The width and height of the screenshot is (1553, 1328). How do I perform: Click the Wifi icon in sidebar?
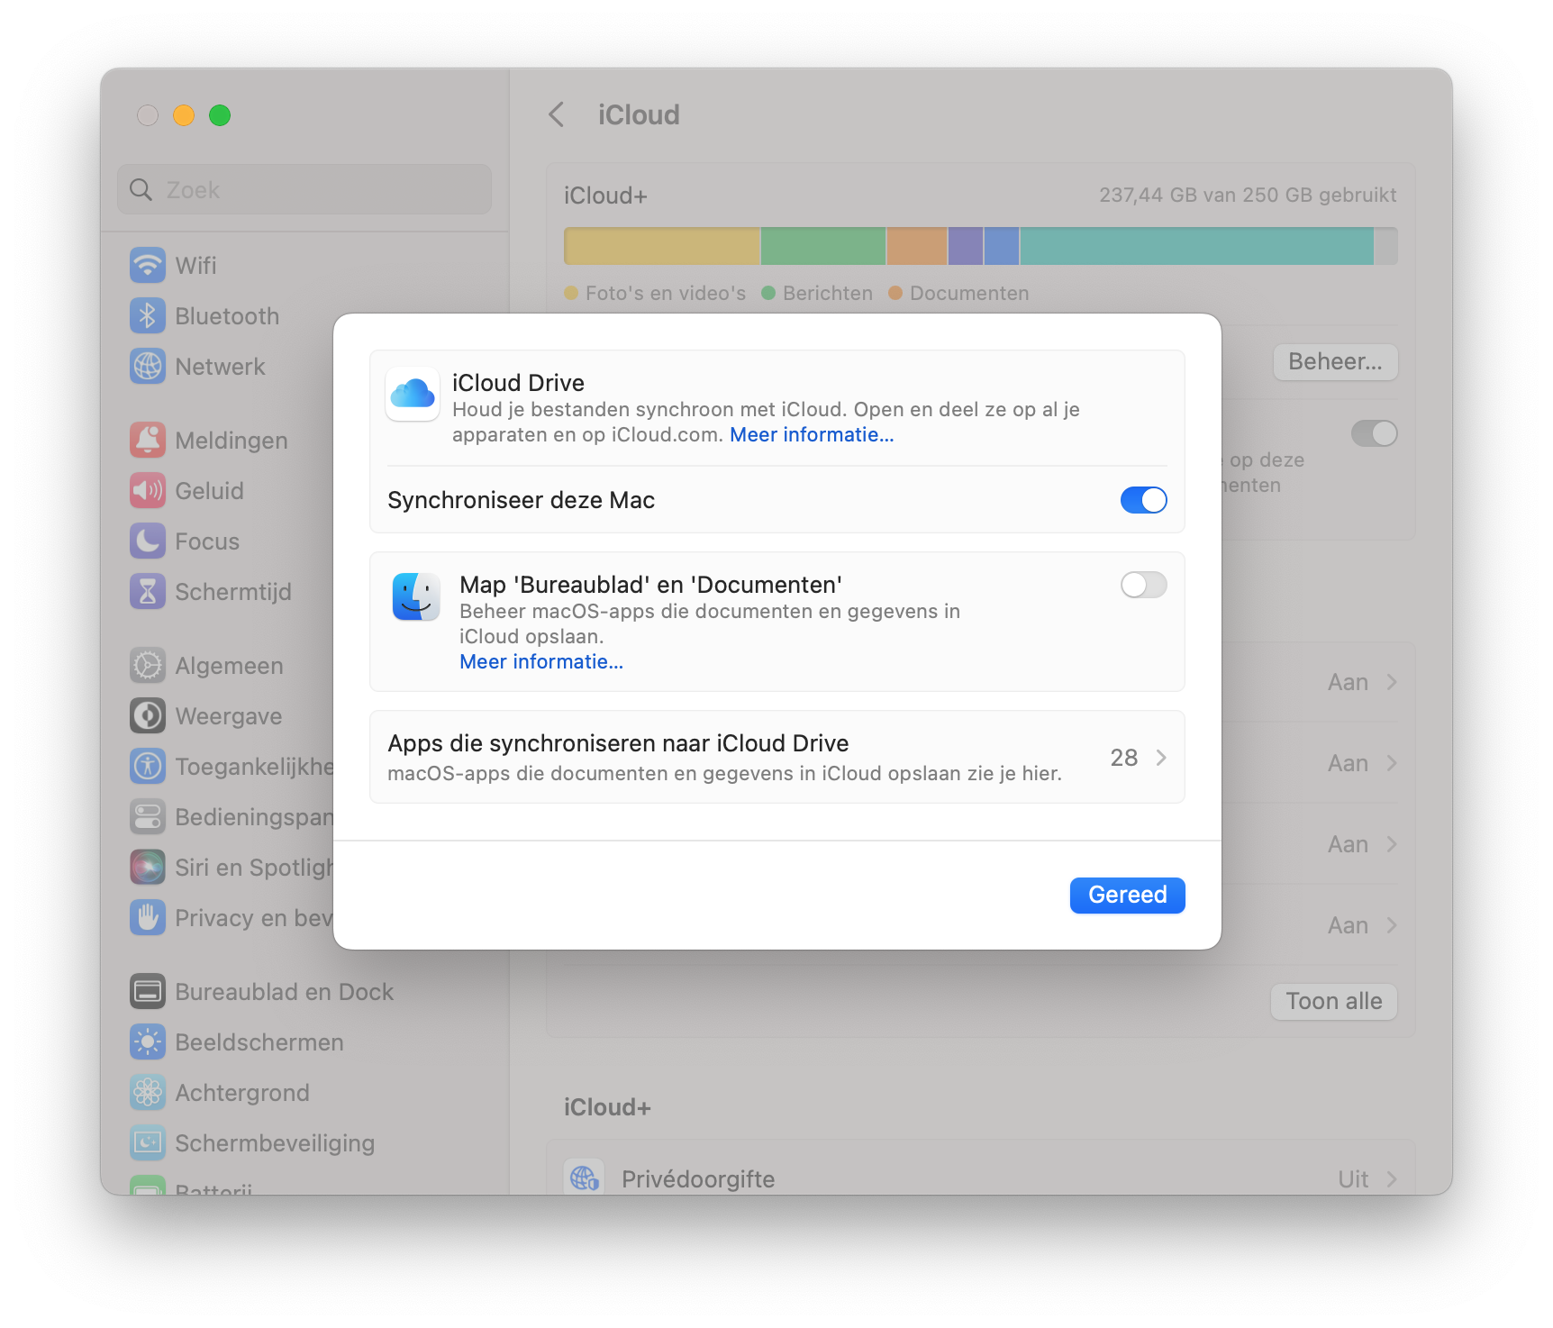coord(148,265)
